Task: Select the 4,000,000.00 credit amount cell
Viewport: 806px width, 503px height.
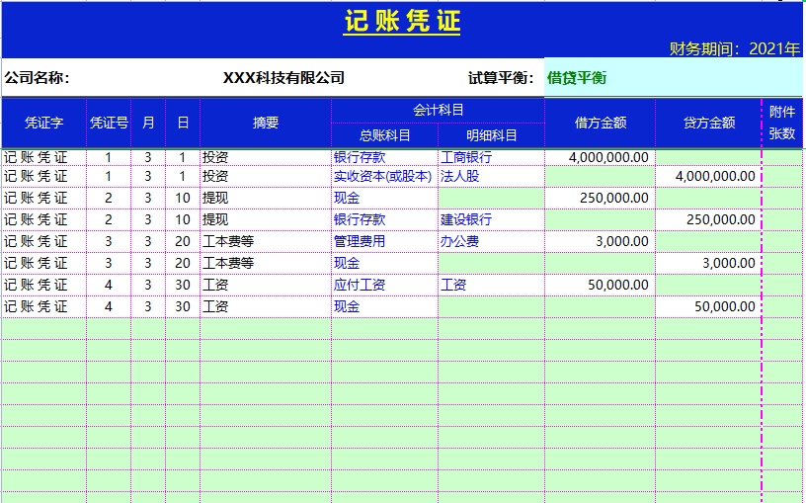Action: pos(709,176)
